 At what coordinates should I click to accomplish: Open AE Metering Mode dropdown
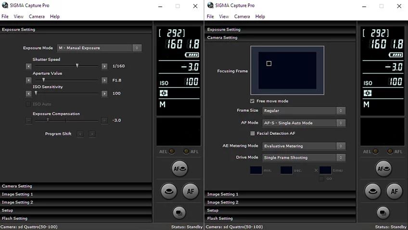point(304,146)
